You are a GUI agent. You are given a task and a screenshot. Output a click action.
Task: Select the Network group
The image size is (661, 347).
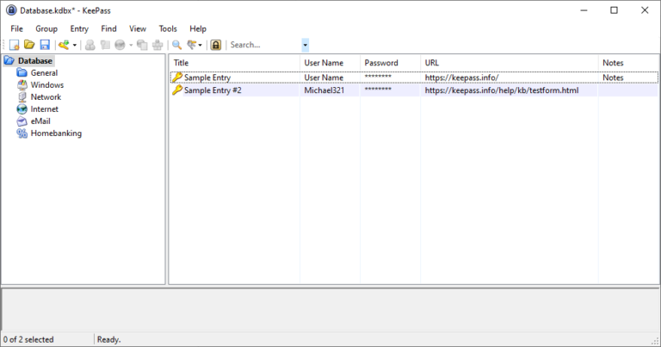click(46, 97)
